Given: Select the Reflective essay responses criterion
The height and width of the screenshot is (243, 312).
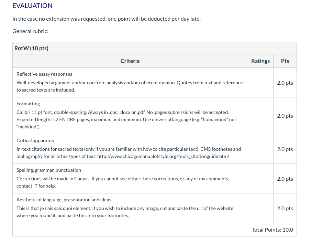Looking at the screenshot, I should 44,74.
